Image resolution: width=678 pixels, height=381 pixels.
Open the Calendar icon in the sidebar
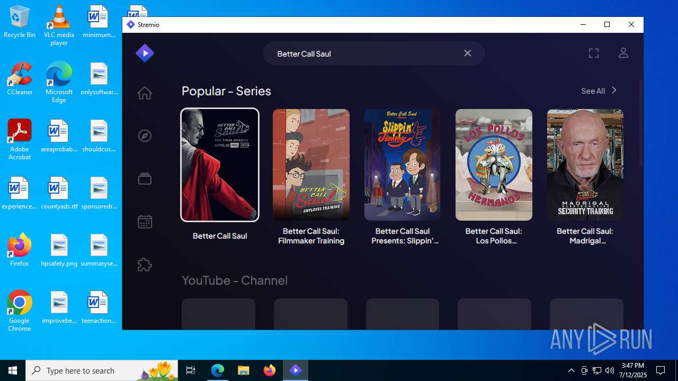[x=145, y=221]
